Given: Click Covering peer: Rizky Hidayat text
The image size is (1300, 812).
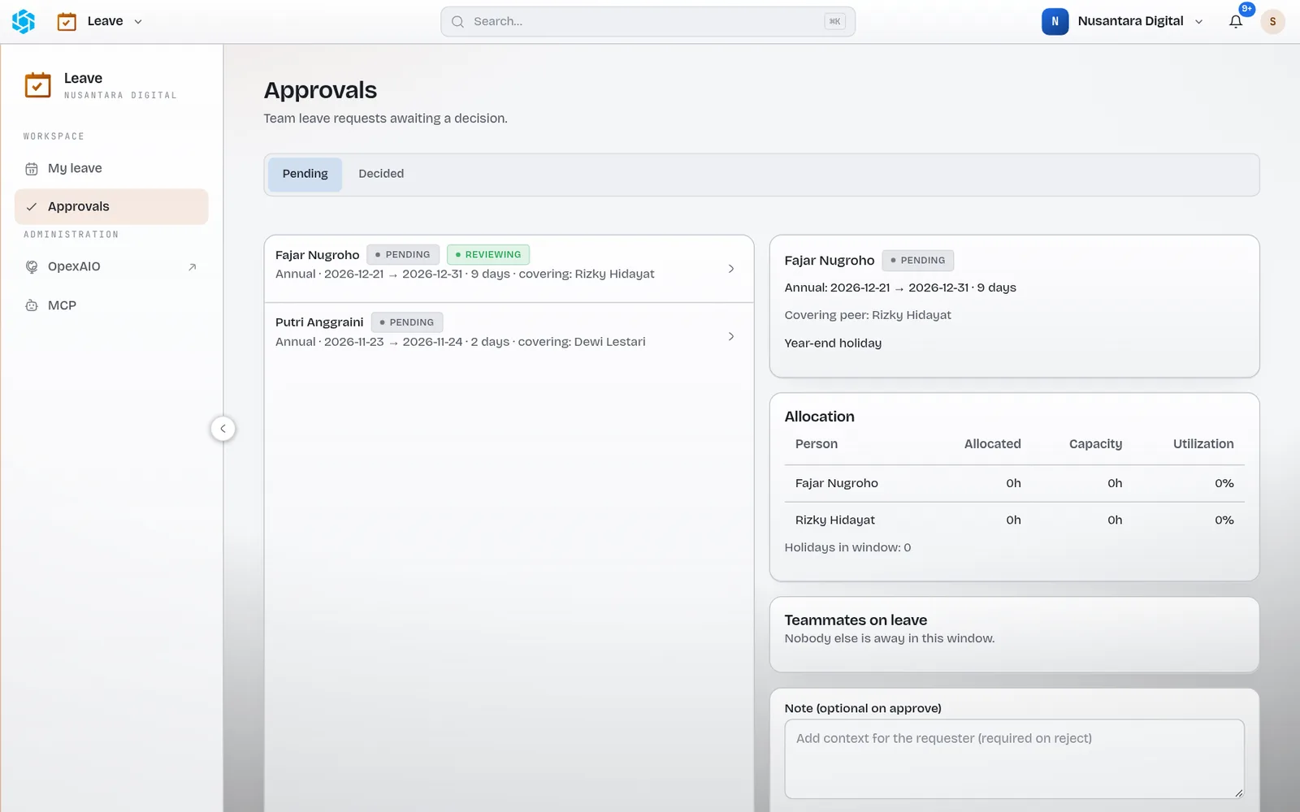Looking at the screenshot, I should click(x=868, y=315).
